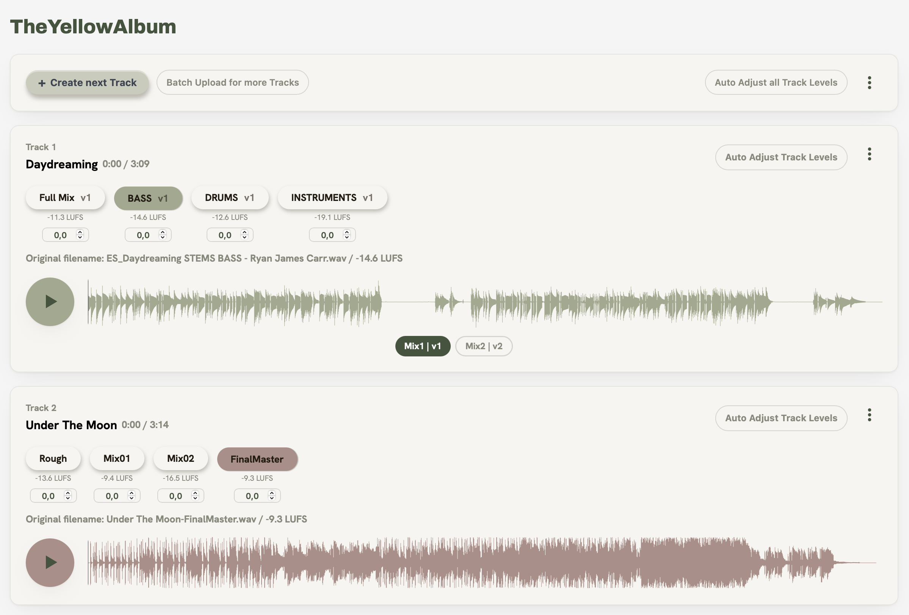Image resolution: width=909 pixels, height=615 pixels.
Task: Click the Under The Moon track title
Action: (x=71, y=425)
